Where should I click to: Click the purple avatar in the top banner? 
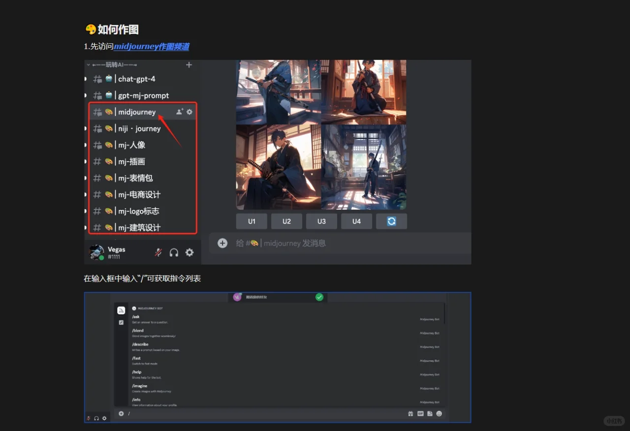click(x=237, y=297)
